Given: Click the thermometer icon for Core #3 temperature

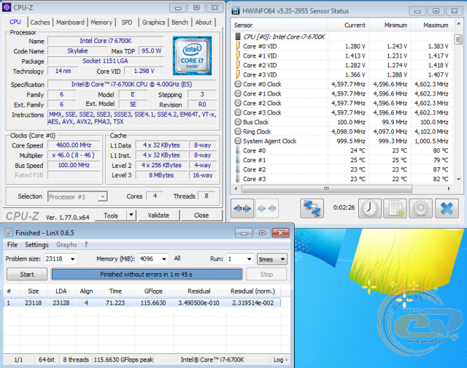Looking at the screenshot, I should (x=238, y=179).
